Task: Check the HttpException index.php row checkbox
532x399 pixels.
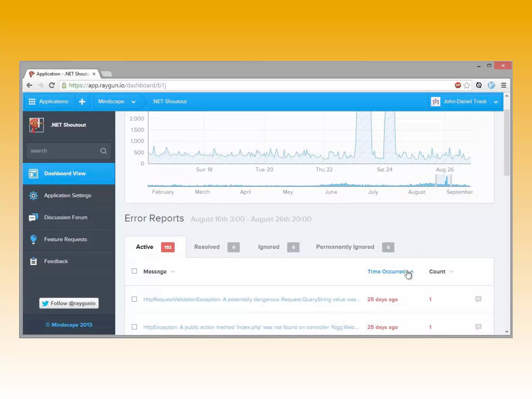Action: [134, 327]
